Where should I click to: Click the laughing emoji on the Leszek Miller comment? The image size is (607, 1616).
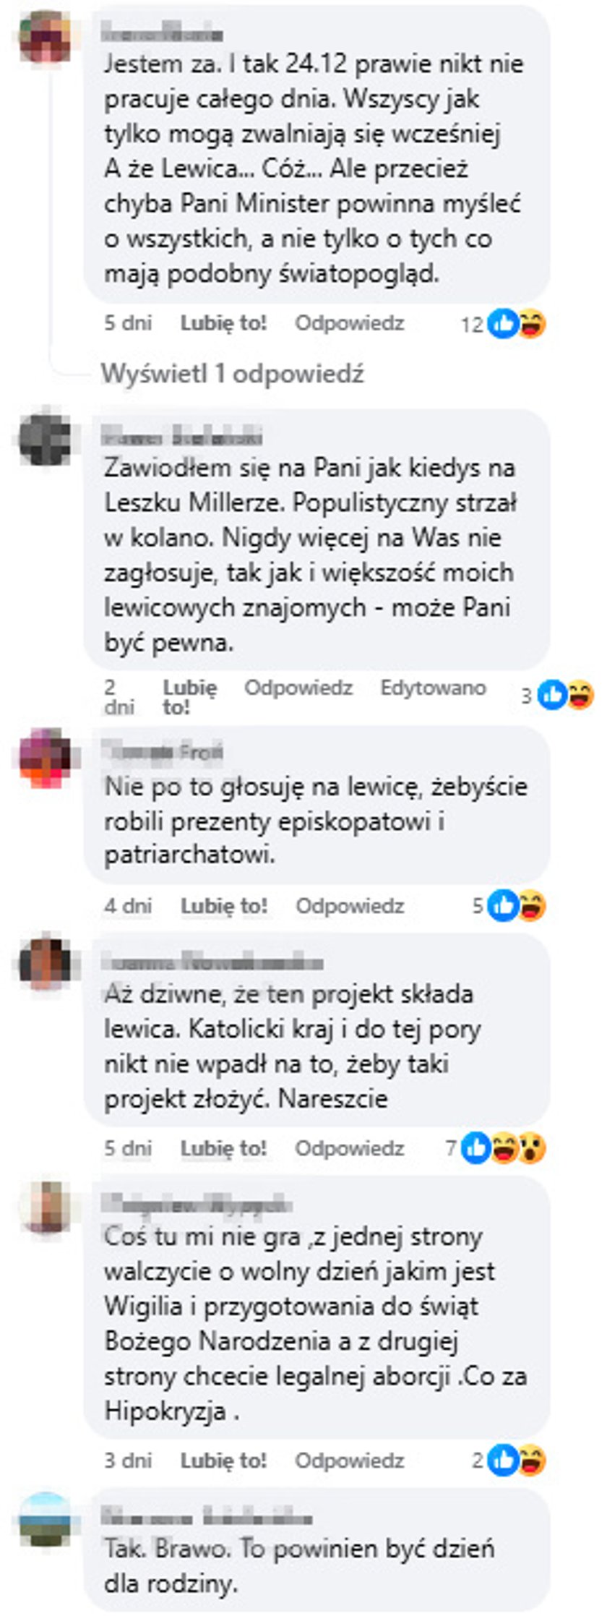tap(580, 695)
